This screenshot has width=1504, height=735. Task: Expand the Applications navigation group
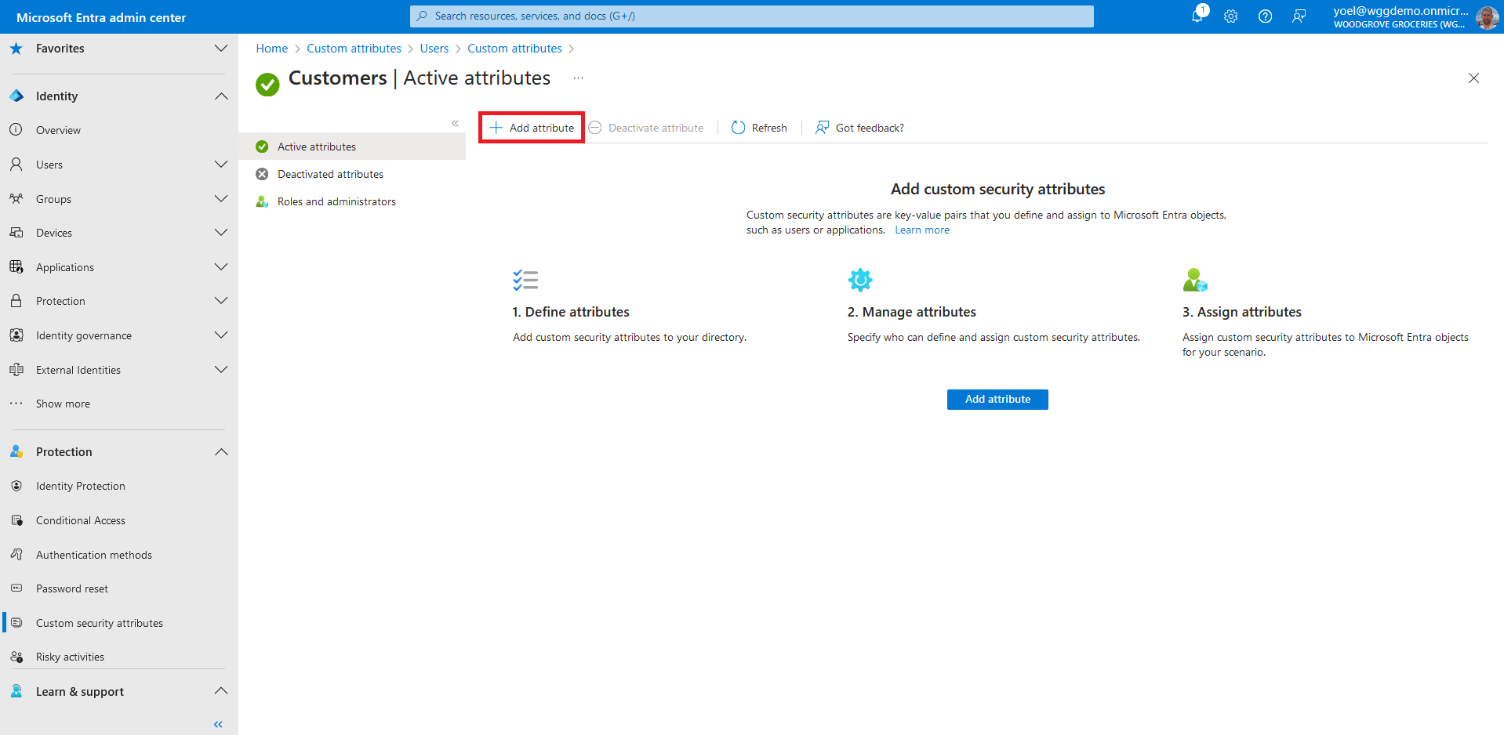(221, 267)
